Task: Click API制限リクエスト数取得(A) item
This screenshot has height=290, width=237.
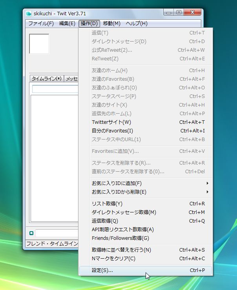Action: coord(146,230)
